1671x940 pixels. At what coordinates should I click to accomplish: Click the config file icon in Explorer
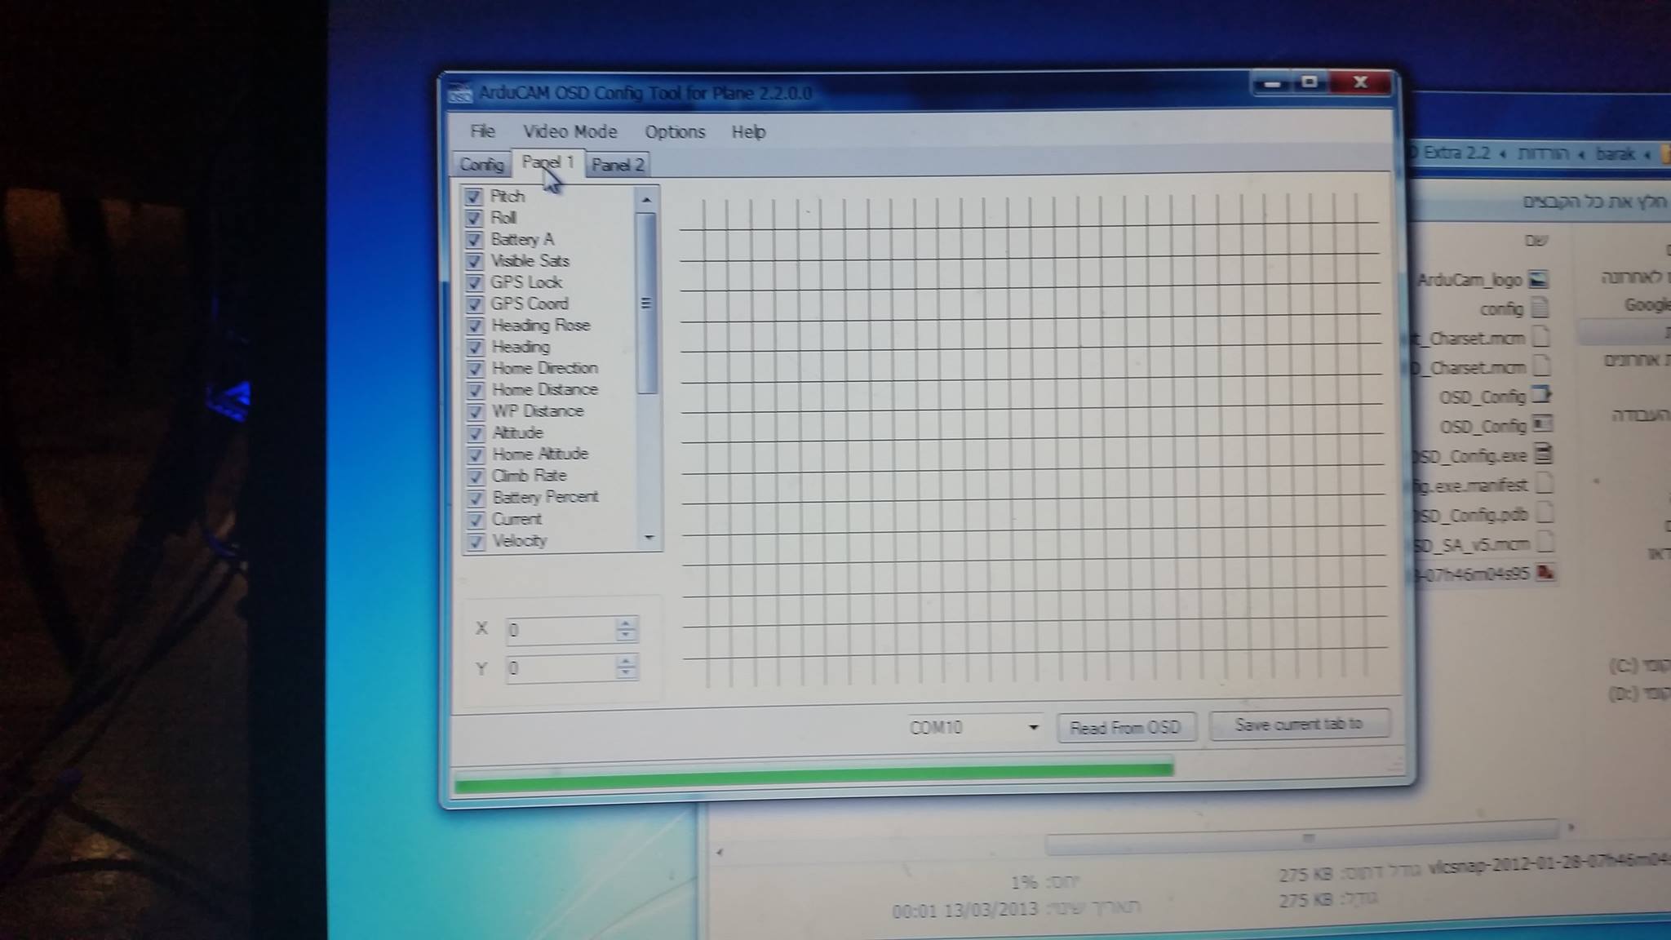[x=1540, y=308]
